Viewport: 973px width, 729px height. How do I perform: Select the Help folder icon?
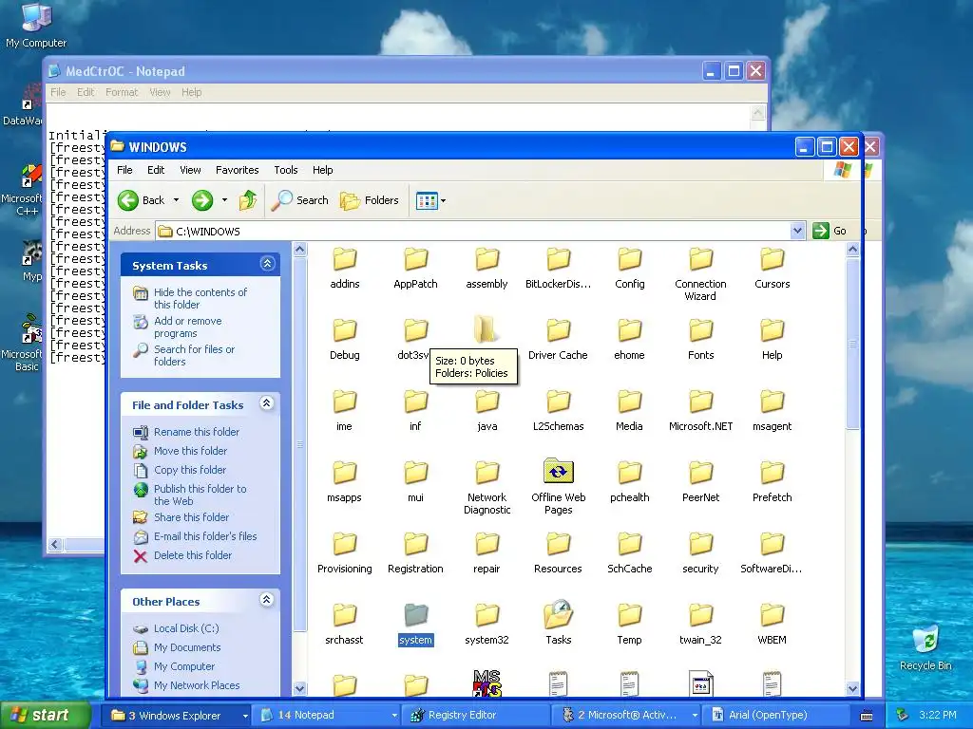coord(772,330)
